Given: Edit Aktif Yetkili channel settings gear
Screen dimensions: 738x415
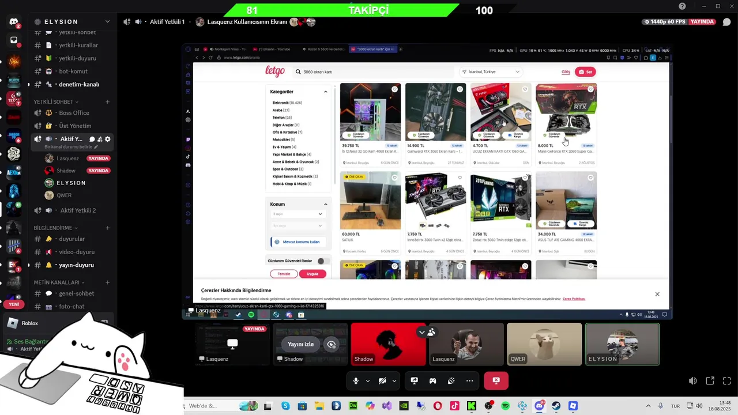Looking at the screenshot, I should pos(107,139).
